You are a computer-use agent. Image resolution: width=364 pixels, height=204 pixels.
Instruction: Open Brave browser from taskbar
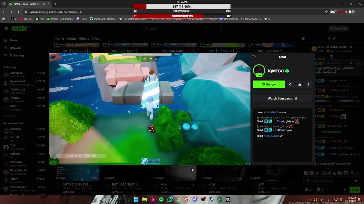pyautogui.click(x=186, y=199)
